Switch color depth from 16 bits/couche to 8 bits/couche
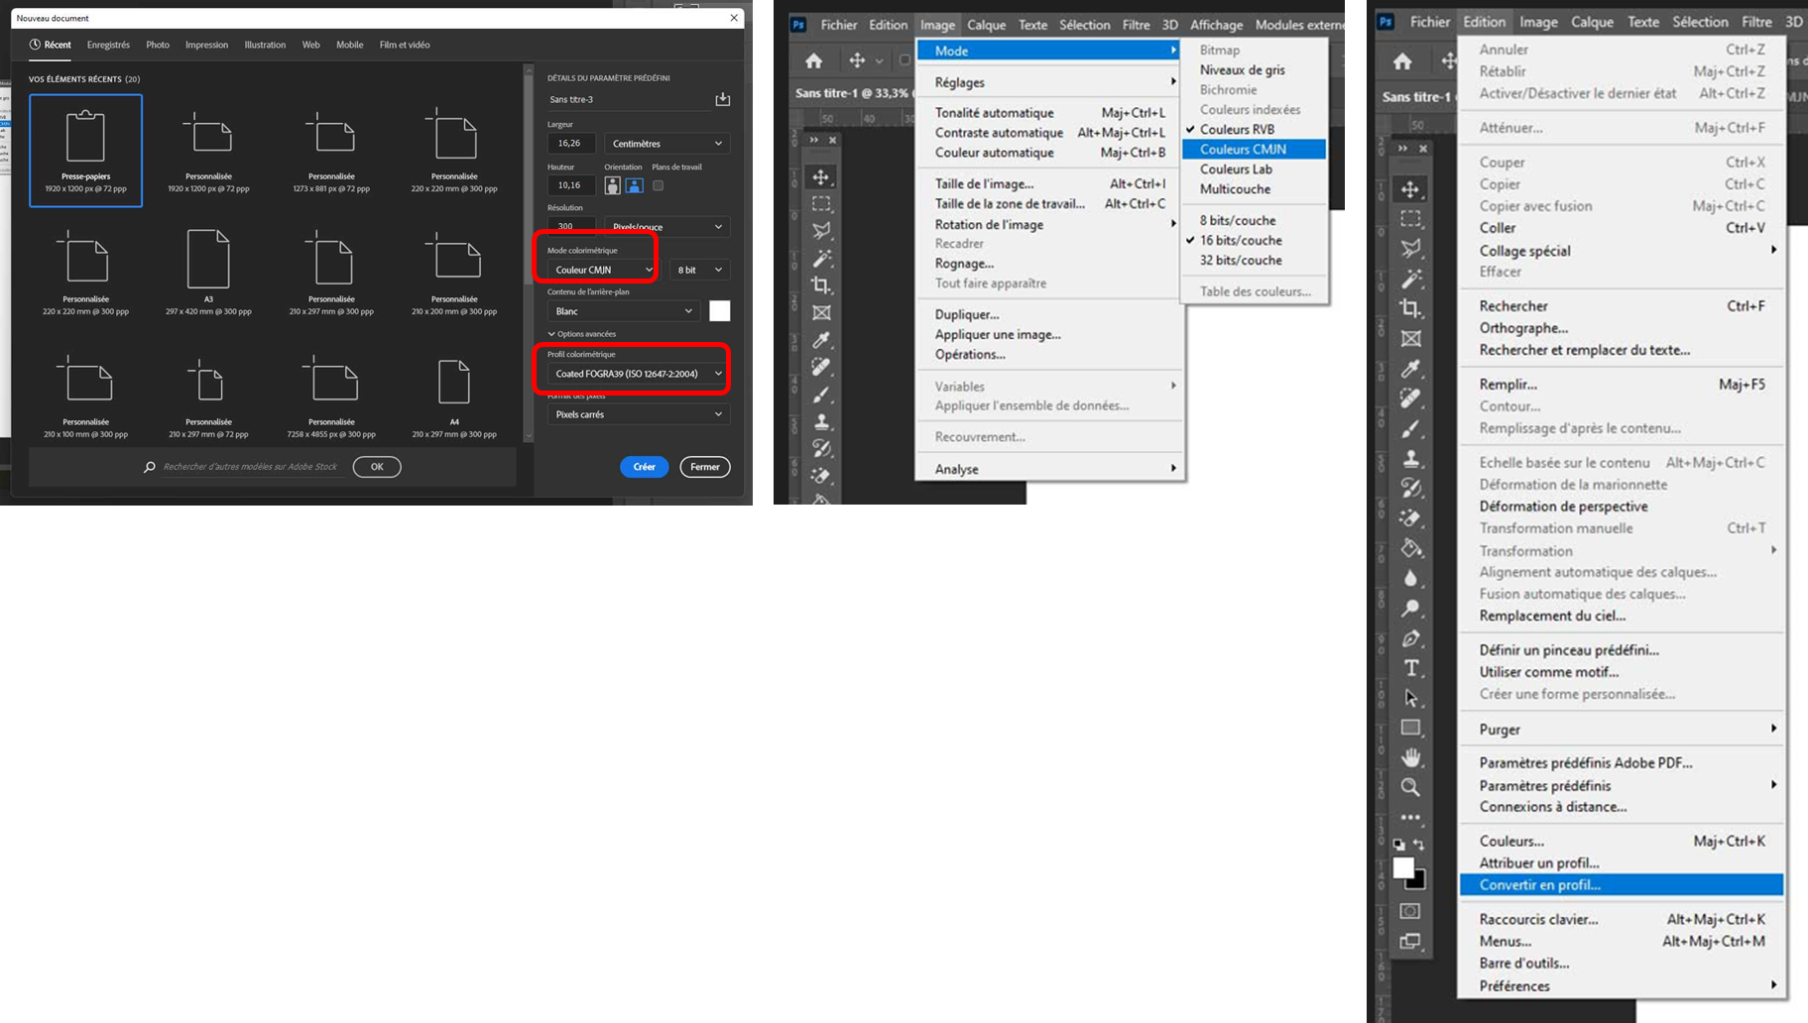 (x=1238, y=219)
